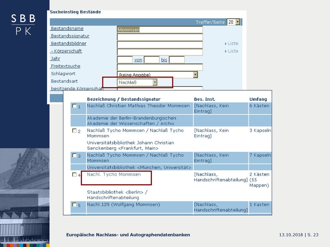330x247 pixels.
Task: Click '6 Kästen' Umfang cell
Action: pyautogui.click(x=259, y=106)
